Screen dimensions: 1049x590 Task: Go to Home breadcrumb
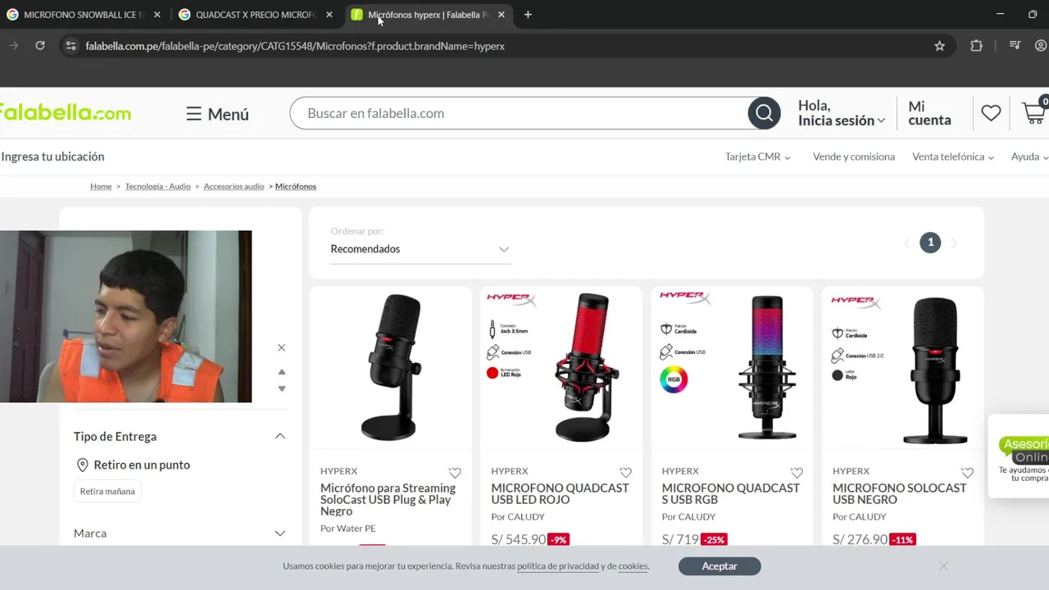(101, 186)
